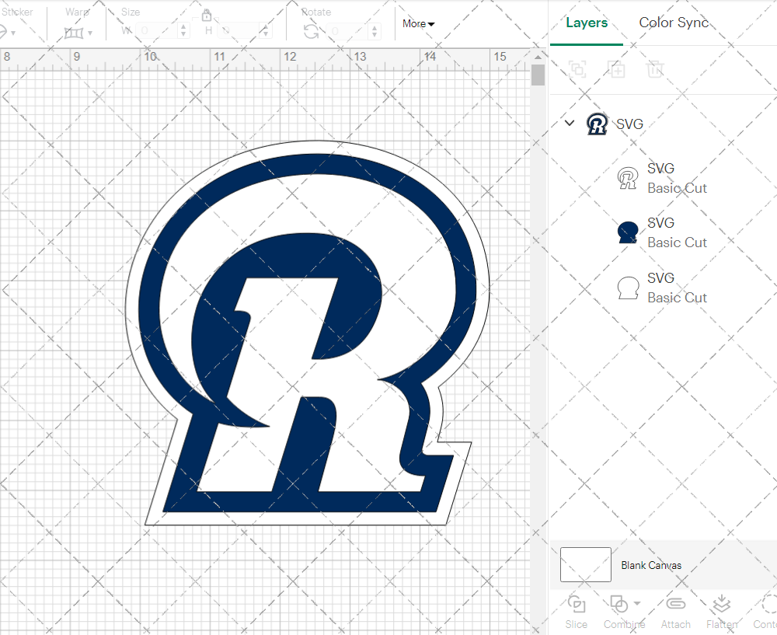
Task: Click the Group layers icon
Action: point(577,69)
